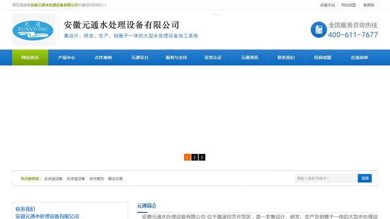The height and width of the screenshot is (219, 390).
Task: Click 元通简介 section heading
Action: click(147, 206)
